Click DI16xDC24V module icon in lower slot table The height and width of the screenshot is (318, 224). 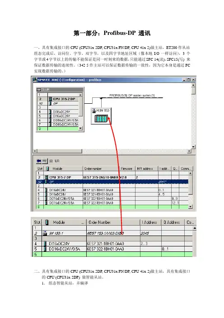tap(45, 244)
